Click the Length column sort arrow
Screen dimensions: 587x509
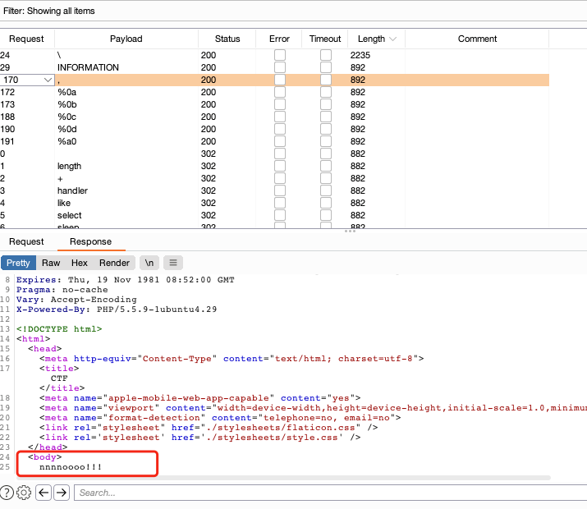point(392,39)
